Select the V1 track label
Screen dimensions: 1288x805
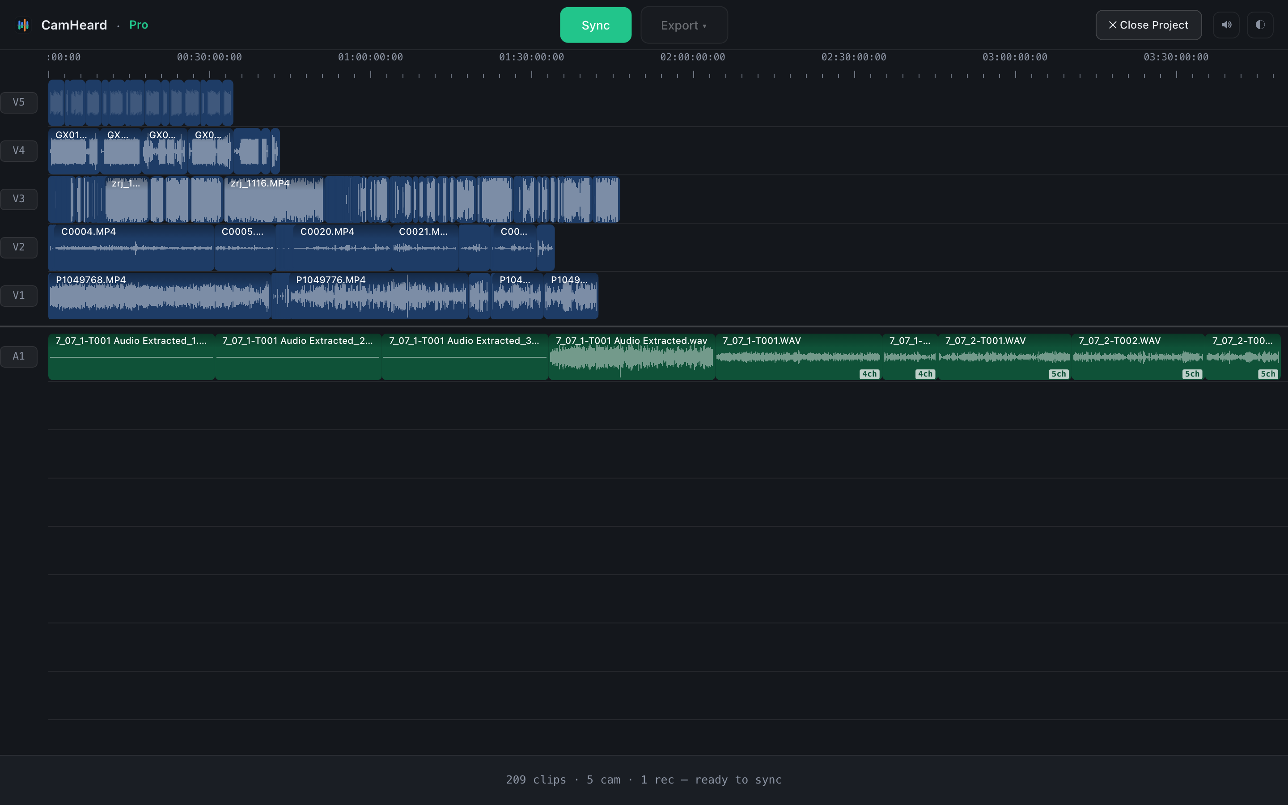[x=19, y=296]
